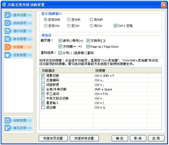Click the feedback icon for 意见反馈

pyautogui.click(x=8, y=128)
